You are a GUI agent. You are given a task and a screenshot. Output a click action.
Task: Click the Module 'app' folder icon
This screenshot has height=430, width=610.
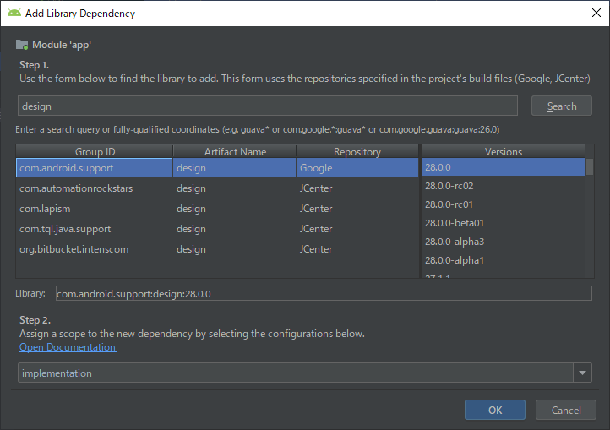(22, 44)
